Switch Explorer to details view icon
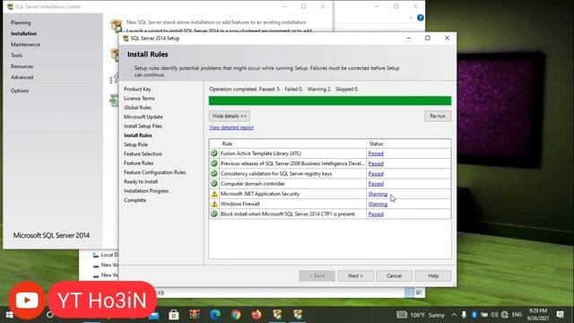The width and height of the screenshot is (574, 323). [410, 292]
